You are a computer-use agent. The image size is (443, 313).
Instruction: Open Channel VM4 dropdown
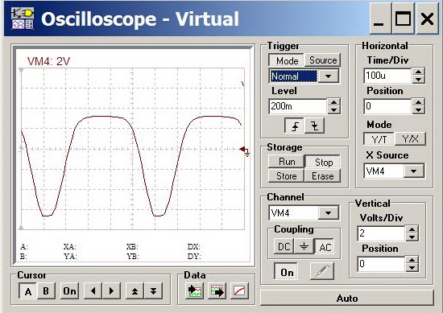[x=328, y=212]
